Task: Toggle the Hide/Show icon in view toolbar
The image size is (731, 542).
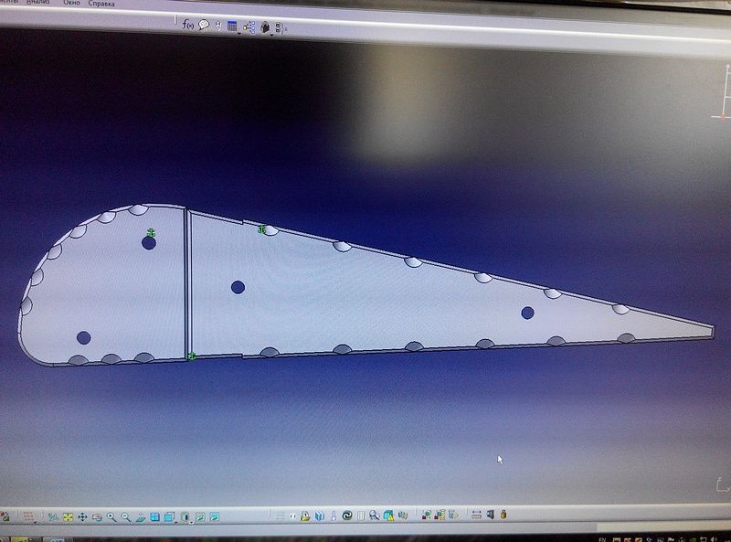Action: pos(197,517)
